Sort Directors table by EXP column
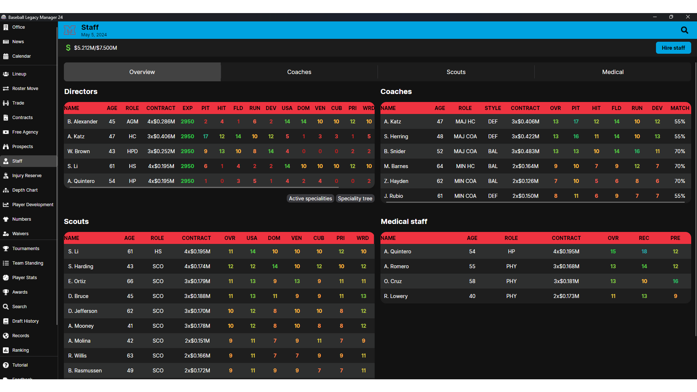697x392 pixels. pos(188,108)
